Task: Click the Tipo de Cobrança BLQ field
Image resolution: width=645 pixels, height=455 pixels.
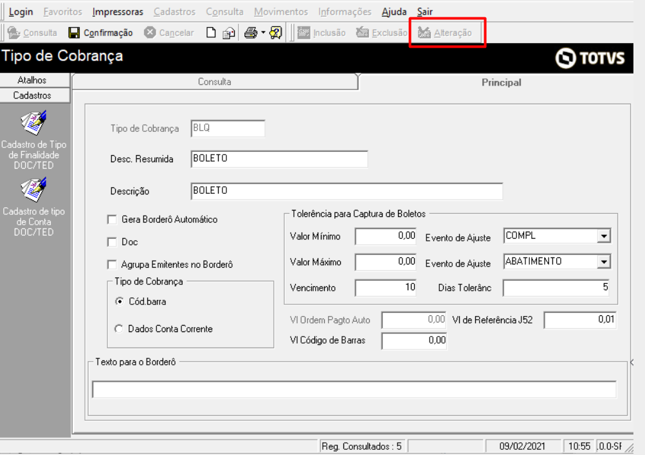Action: coord(228,128)
